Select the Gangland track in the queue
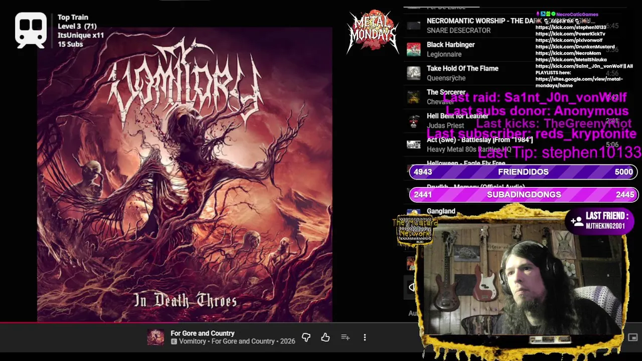This screenshot has width=642, height=361. (441, 211)
